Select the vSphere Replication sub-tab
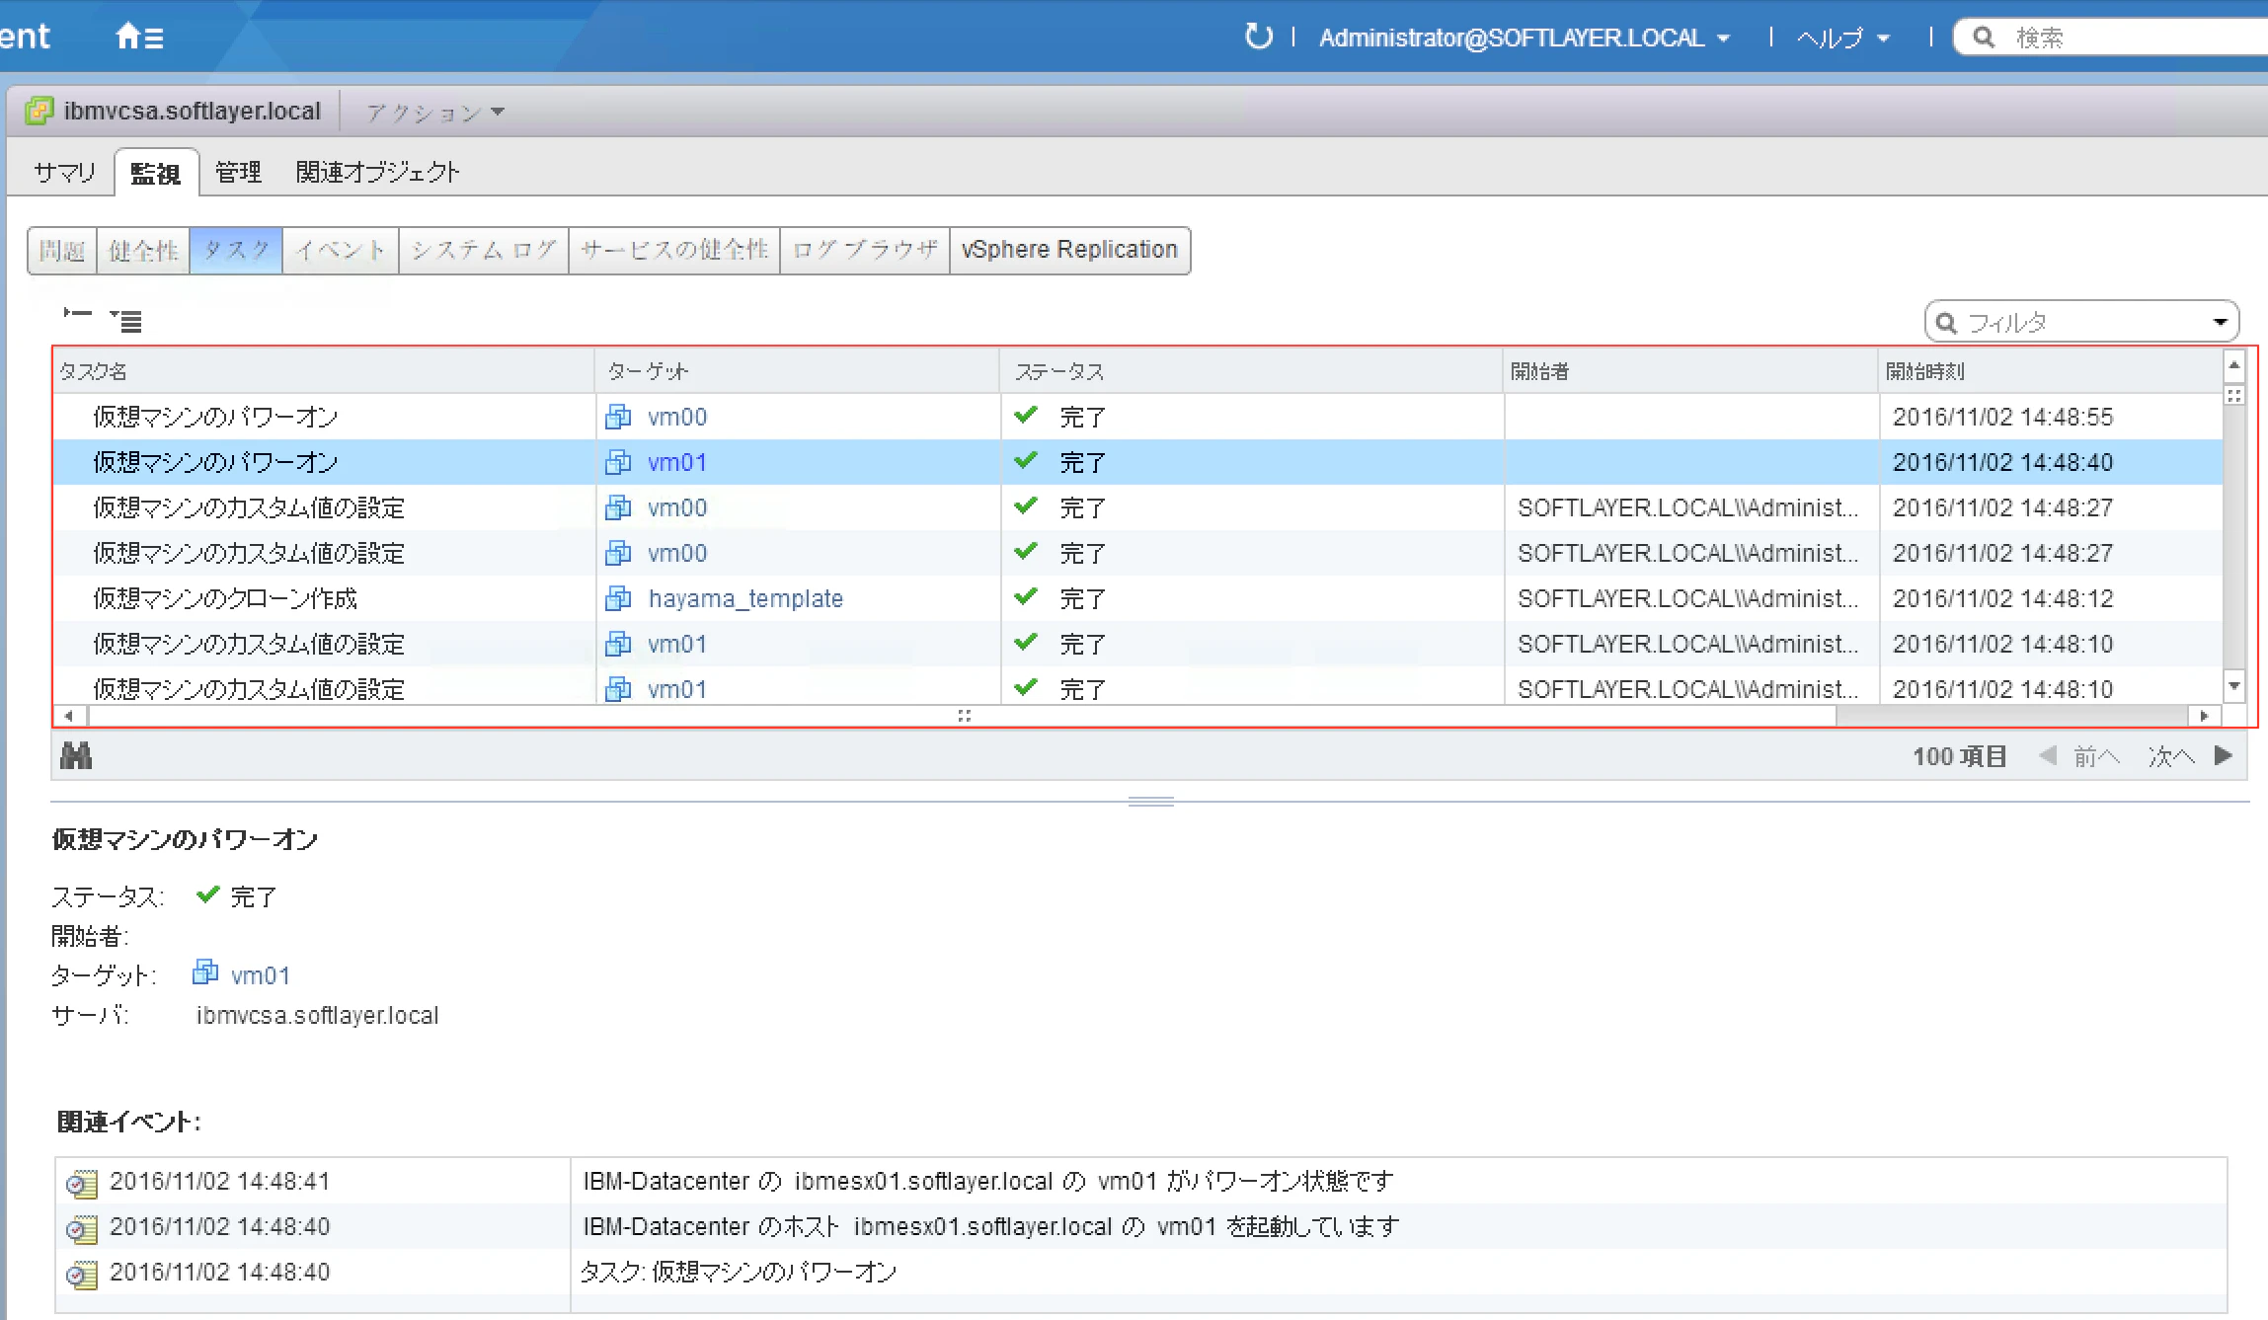 [x=1069, y=250]
